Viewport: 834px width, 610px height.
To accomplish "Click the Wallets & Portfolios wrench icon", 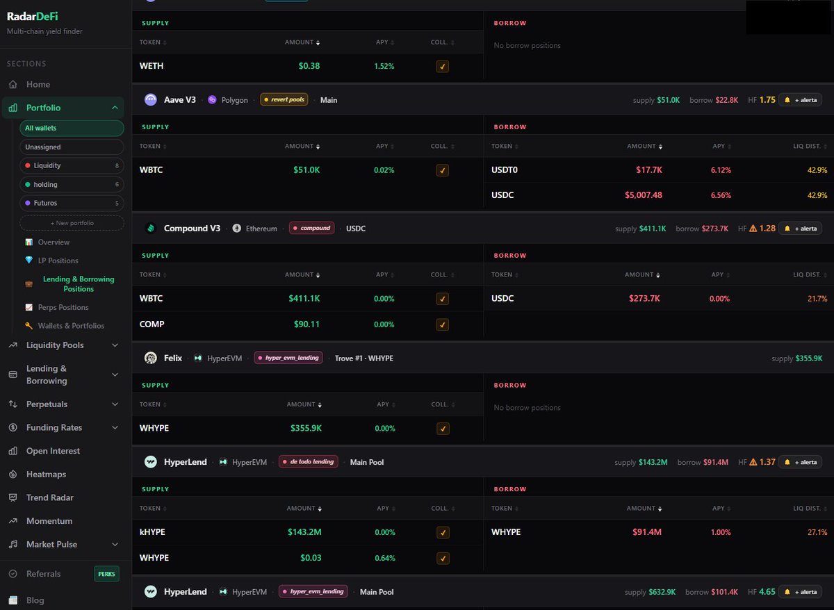I will 28,326.
